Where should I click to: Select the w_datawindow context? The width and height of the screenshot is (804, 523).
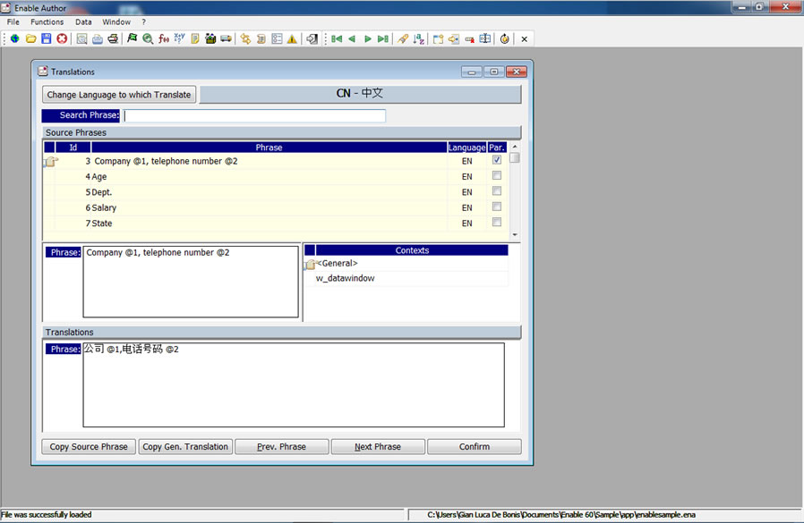tap(345, 278)
